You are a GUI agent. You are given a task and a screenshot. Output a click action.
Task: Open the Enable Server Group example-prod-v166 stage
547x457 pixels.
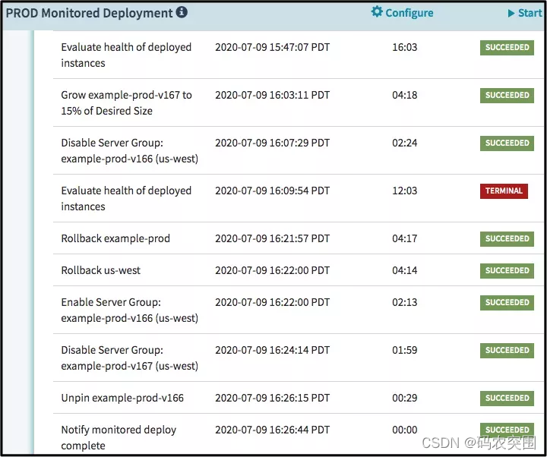pyautogui.click(x=298, y=310)
